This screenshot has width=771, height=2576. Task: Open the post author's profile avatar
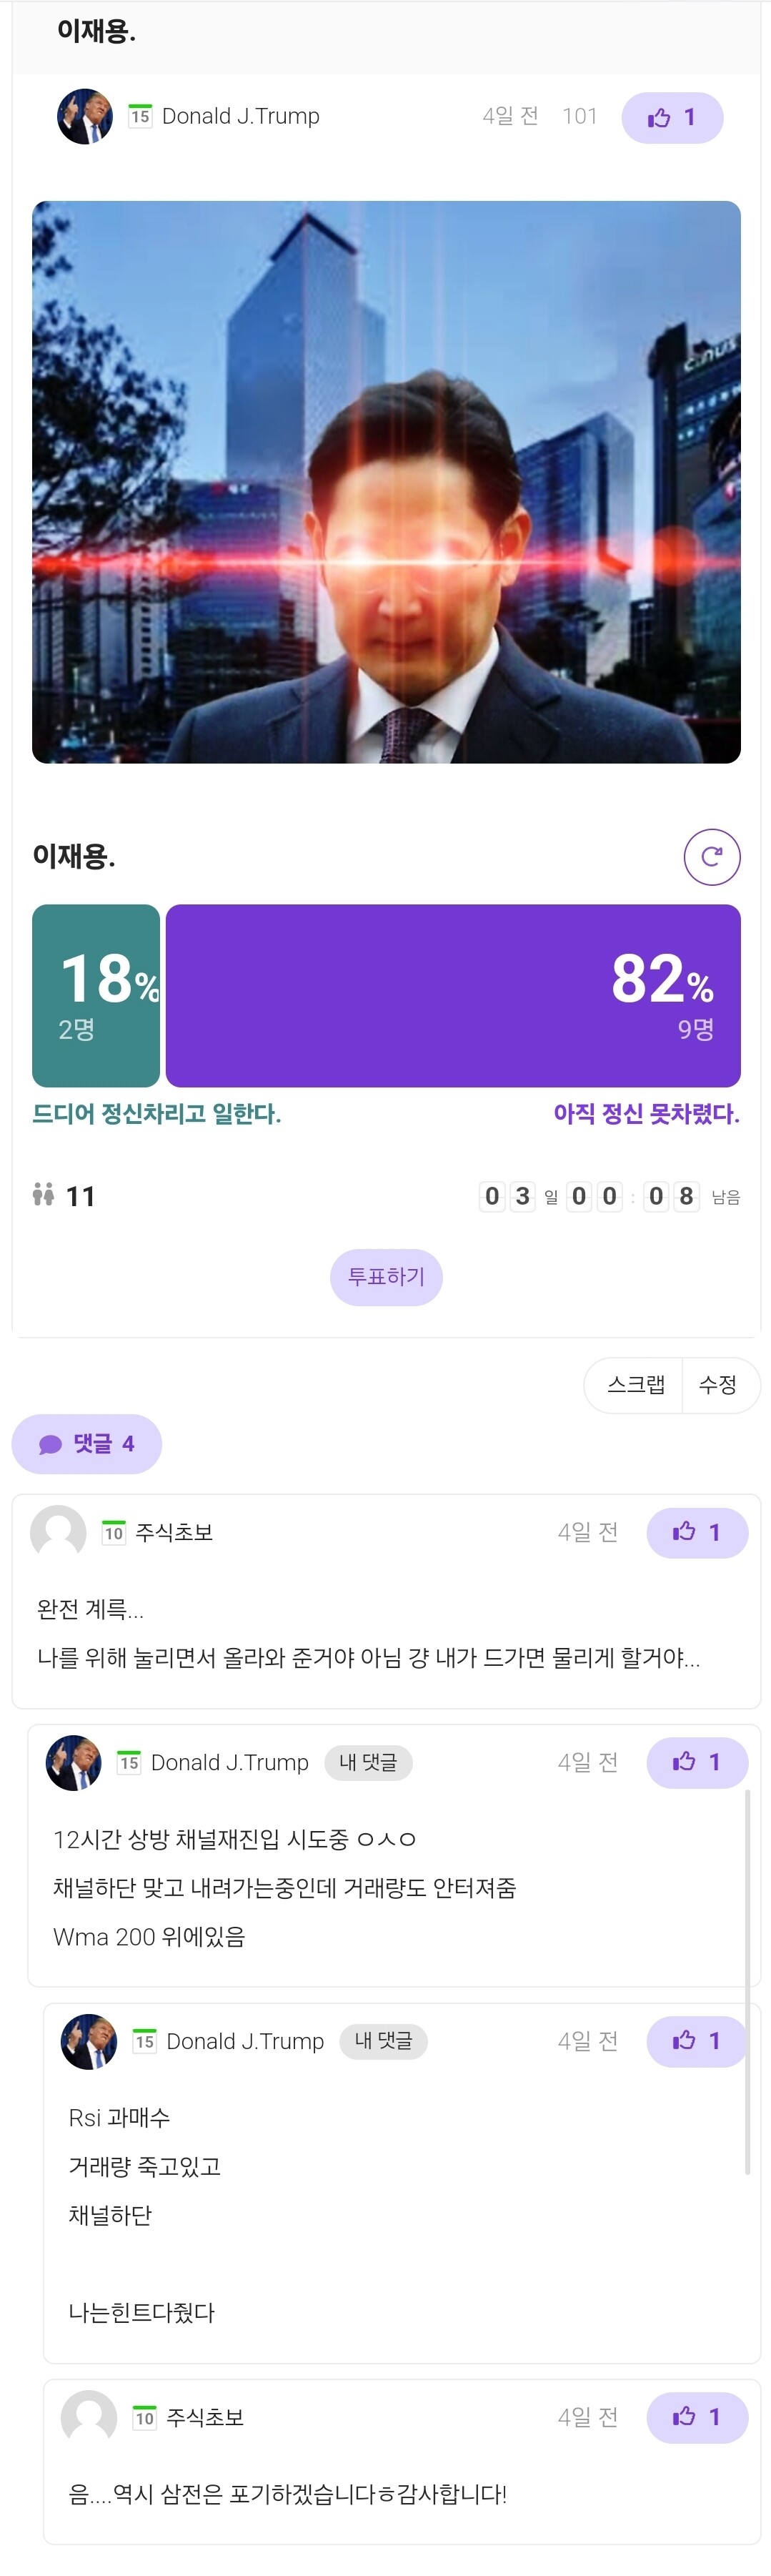click(85, 117)
